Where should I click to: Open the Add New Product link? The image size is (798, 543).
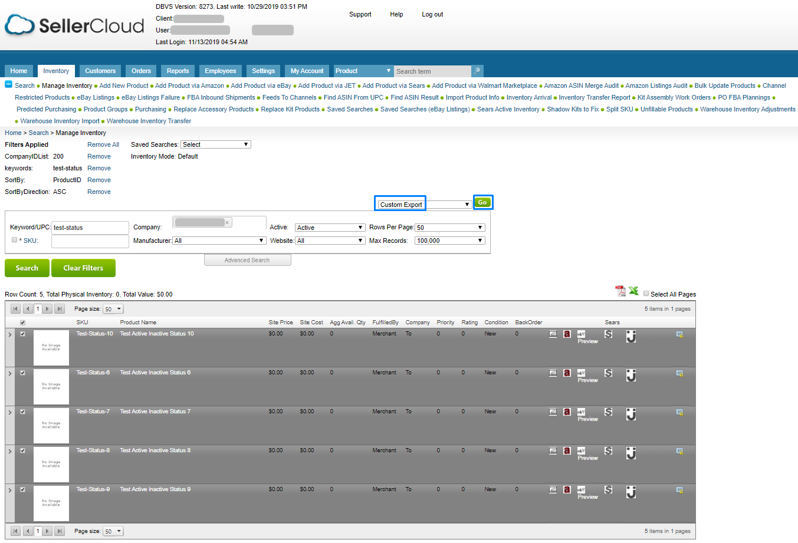click(x=124, y=85)
